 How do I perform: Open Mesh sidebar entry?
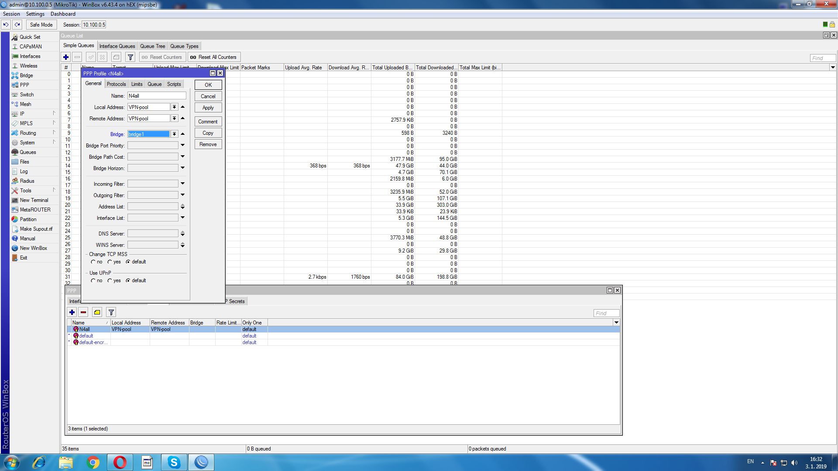pyautogui.click(x=25, y=104)
